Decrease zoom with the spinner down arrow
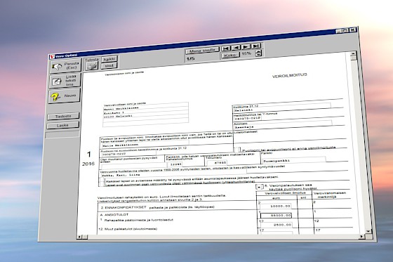 259,55
